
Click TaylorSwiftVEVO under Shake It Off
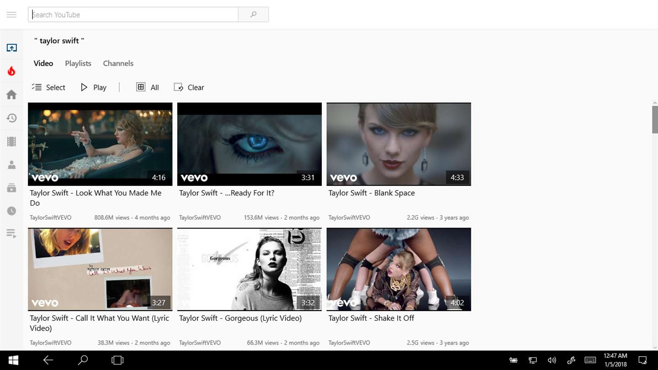pos(350,343)
